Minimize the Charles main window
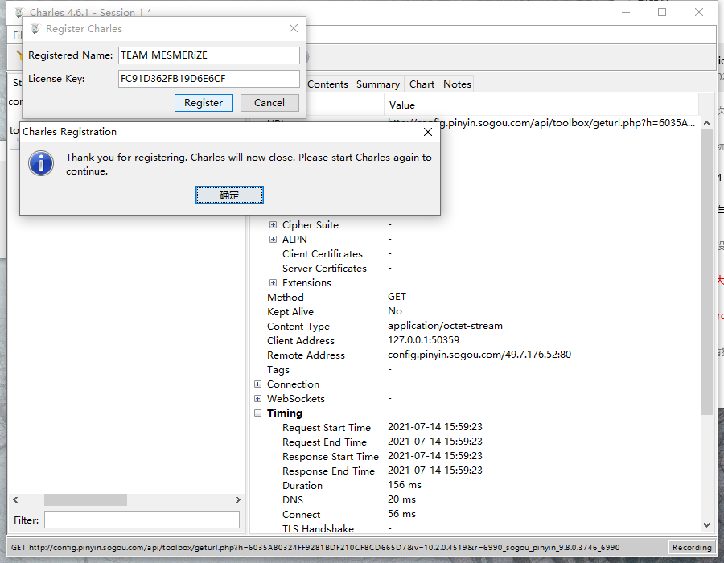Image resolution: width=724 pixels, height=563 pixels. pyautogui.click(x=626, y=12)
